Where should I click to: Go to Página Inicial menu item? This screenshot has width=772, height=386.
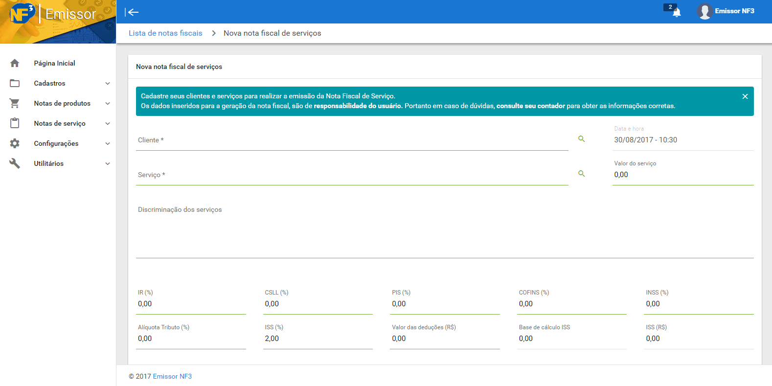54,64
